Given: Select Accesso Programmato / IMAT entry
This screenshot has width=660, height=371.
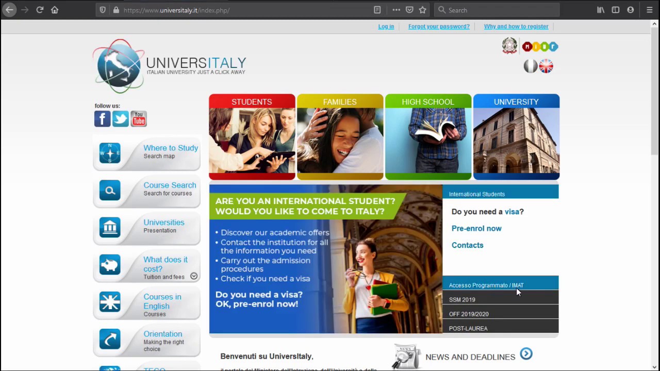Looking at the screenshot, I should tap(500, 283).
